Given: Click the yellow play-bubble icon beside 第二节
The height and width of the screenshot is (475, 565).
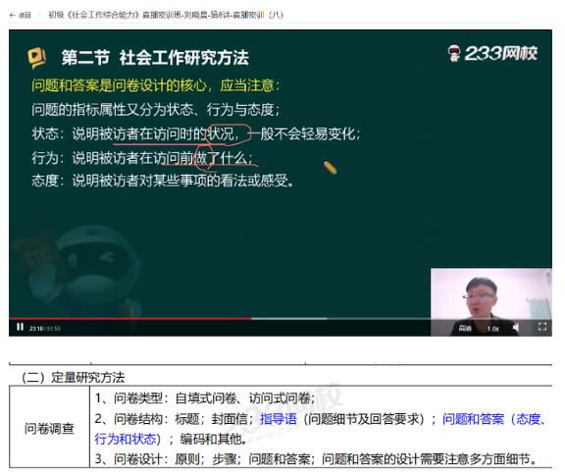Looking at the screenshot, I should pyautogui.click(x=37, y=58).
